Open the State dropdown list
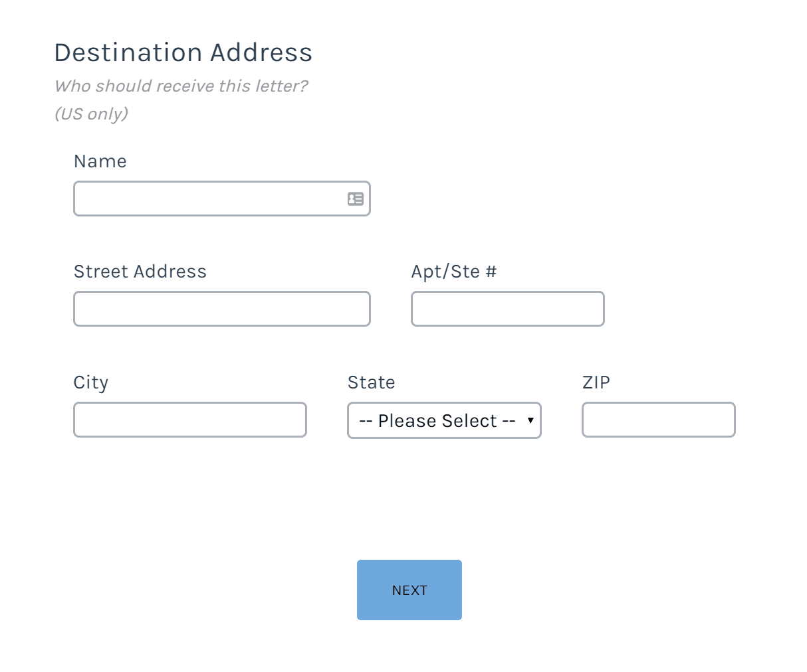807x672 pixels. point(445,420)
